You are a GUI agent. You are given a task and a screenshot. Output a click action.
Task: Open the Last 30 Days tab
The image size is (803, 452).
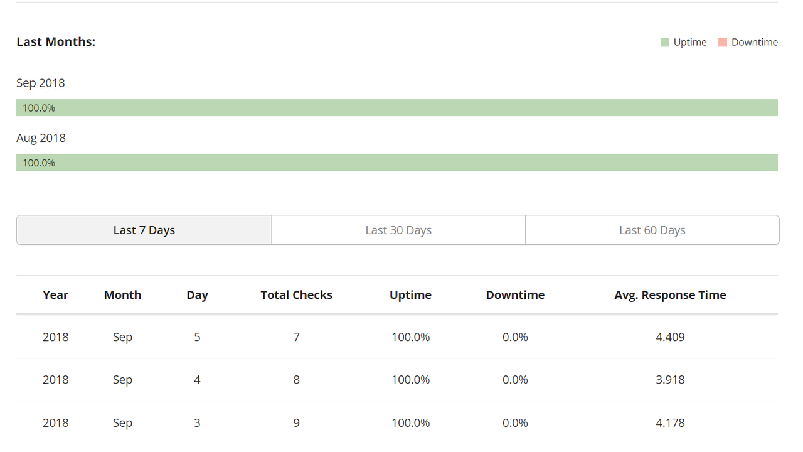(x=398, y=230)
